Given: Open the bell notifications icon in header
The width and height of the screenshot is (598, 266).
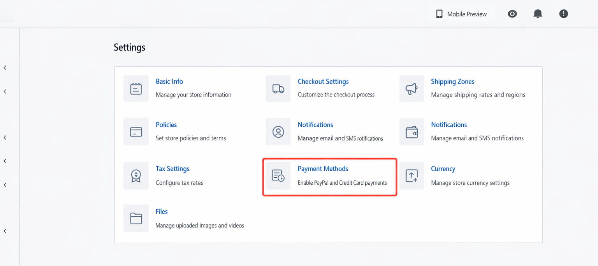Looking at the screenshot, I should 538,14.
